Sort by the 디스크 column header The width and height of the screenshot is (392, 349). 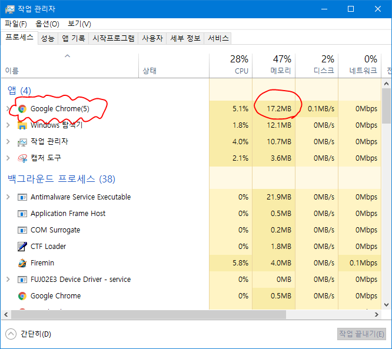coord(317,65)
